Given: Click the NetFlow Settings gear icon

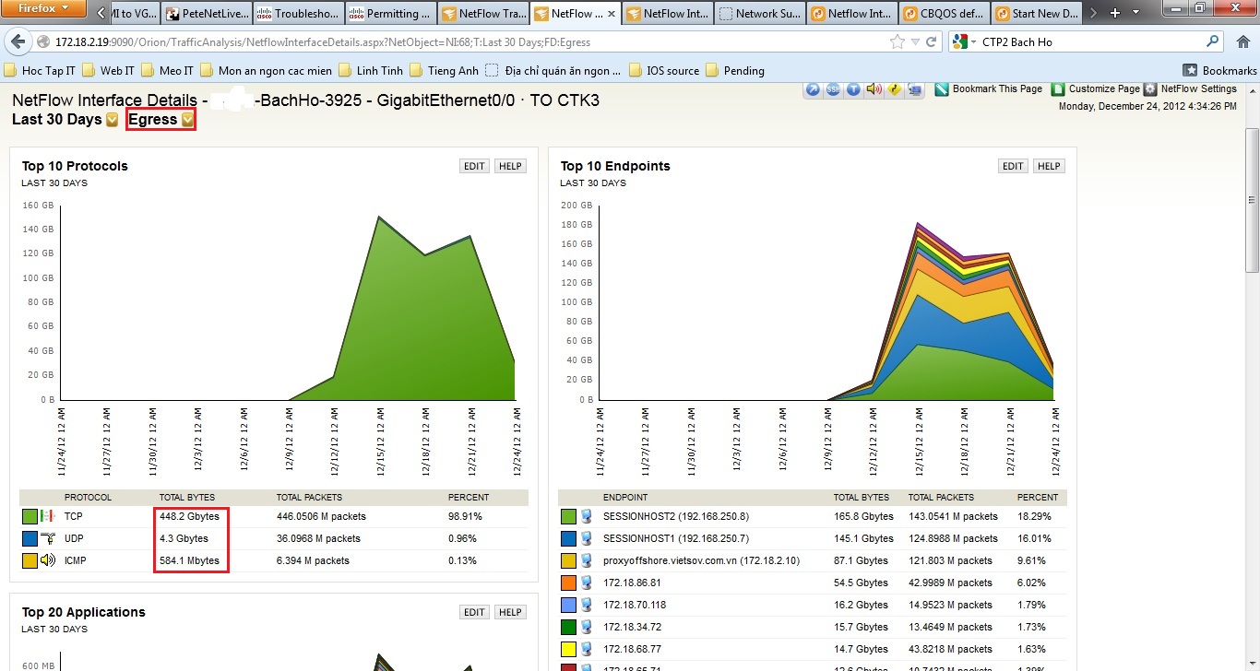Looking at the screenshot, I should [1150, 89].
